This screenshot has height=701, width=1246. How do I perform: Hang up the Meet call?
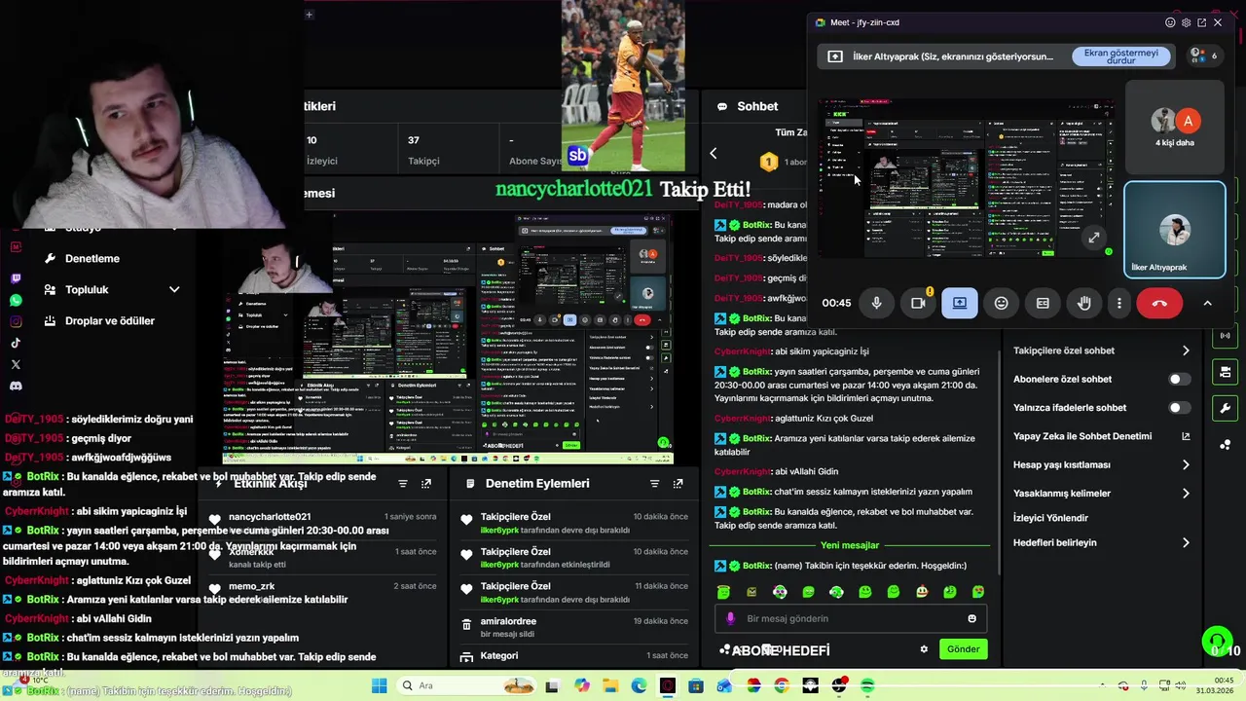pyautogui.click(x=1159, y=303)
